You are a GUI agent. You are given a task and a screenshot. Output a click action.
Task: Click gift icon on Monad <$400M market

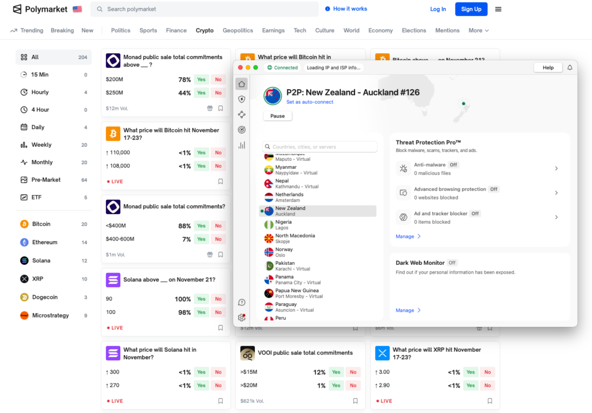(210, 255)
